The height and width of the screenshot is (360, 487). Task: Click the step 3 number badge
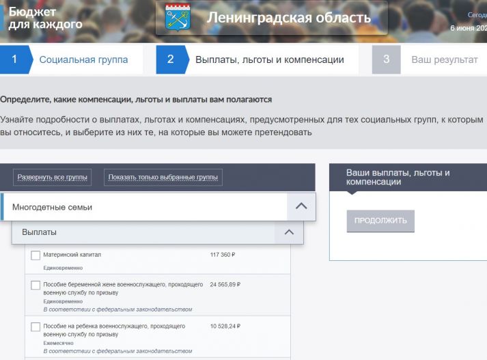coord(386,60)
